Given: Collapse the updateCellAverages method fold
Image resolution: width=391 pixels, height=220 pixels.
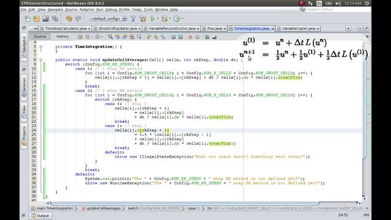Looking at the screenshot, I should (x=41, y=60).
